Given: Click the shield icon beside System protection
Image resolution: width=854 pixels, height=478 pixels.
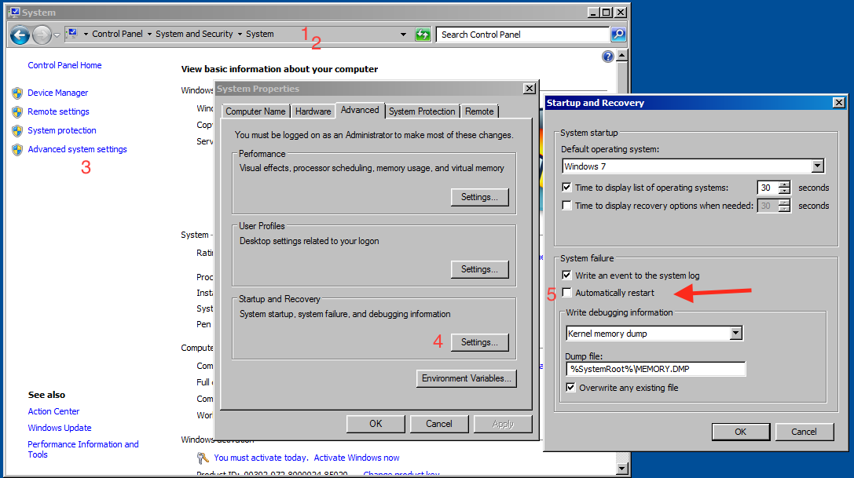Looking at the screenshot, I should click(17, 130).
